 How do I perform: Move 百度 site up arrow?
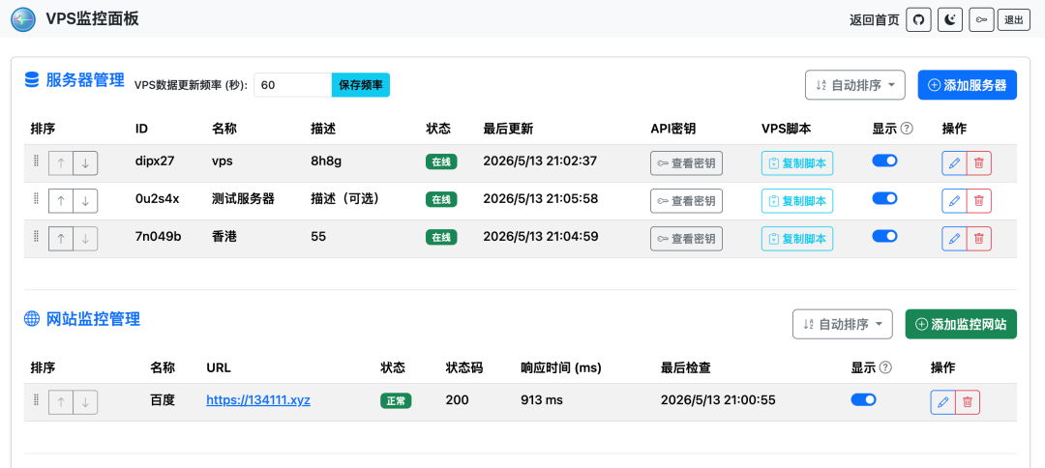(x=61, y=402)
